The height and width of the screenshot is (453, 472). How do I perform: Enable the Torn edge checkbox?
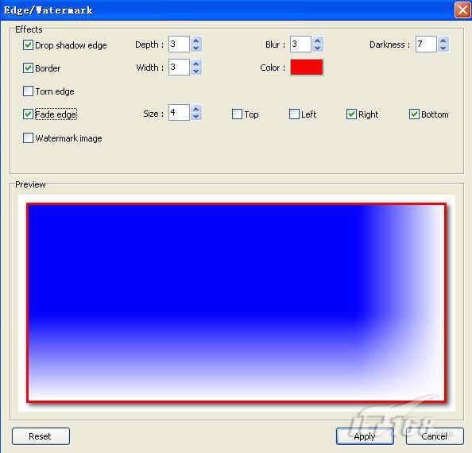point(28,91)
